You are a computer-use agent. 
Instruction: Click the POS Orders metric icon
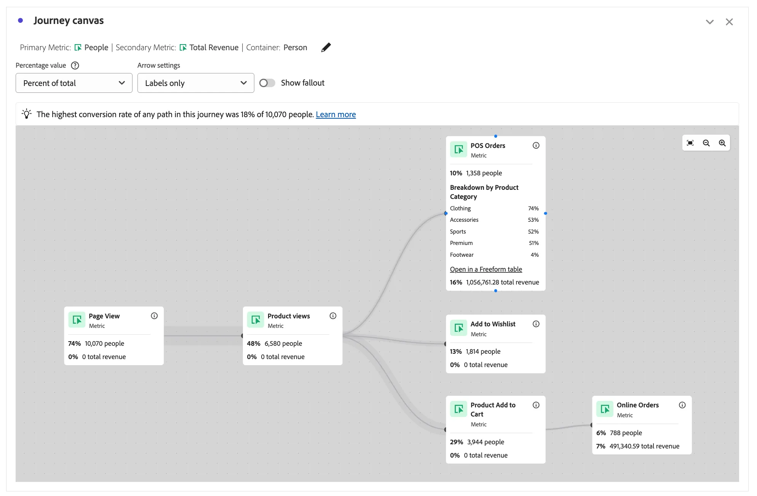pyautogui.click(x=458, y=149)
